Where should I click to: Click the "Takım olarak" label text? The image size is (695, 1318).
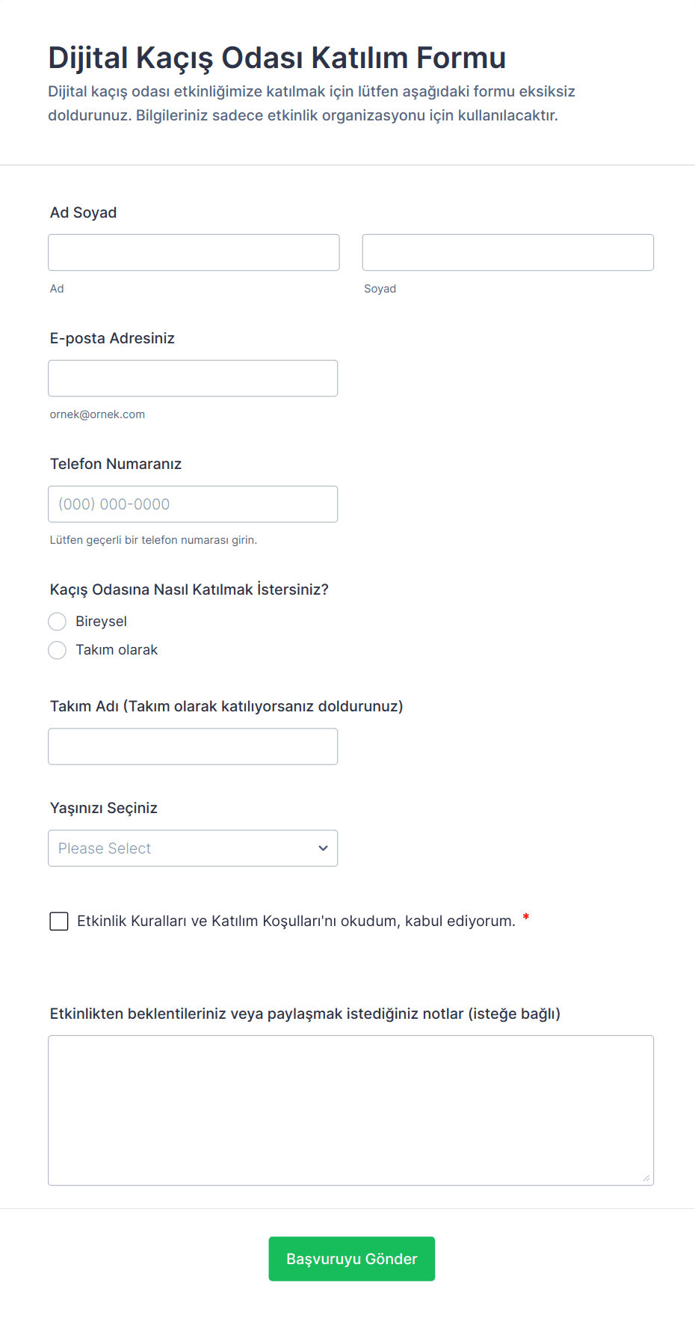point(117,651)
